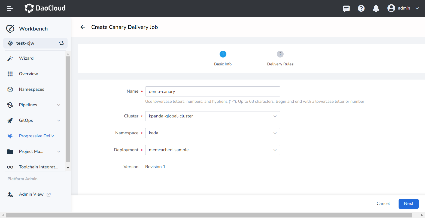Open the messages icon in the header
Viewport: 425px width, 218px height.
(x=346, y=8)
